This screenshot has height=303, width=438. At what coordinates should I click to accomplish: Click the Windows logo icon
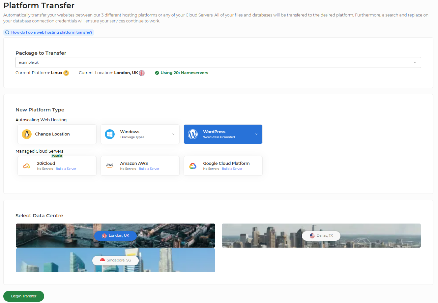click(x=110, y=134)
